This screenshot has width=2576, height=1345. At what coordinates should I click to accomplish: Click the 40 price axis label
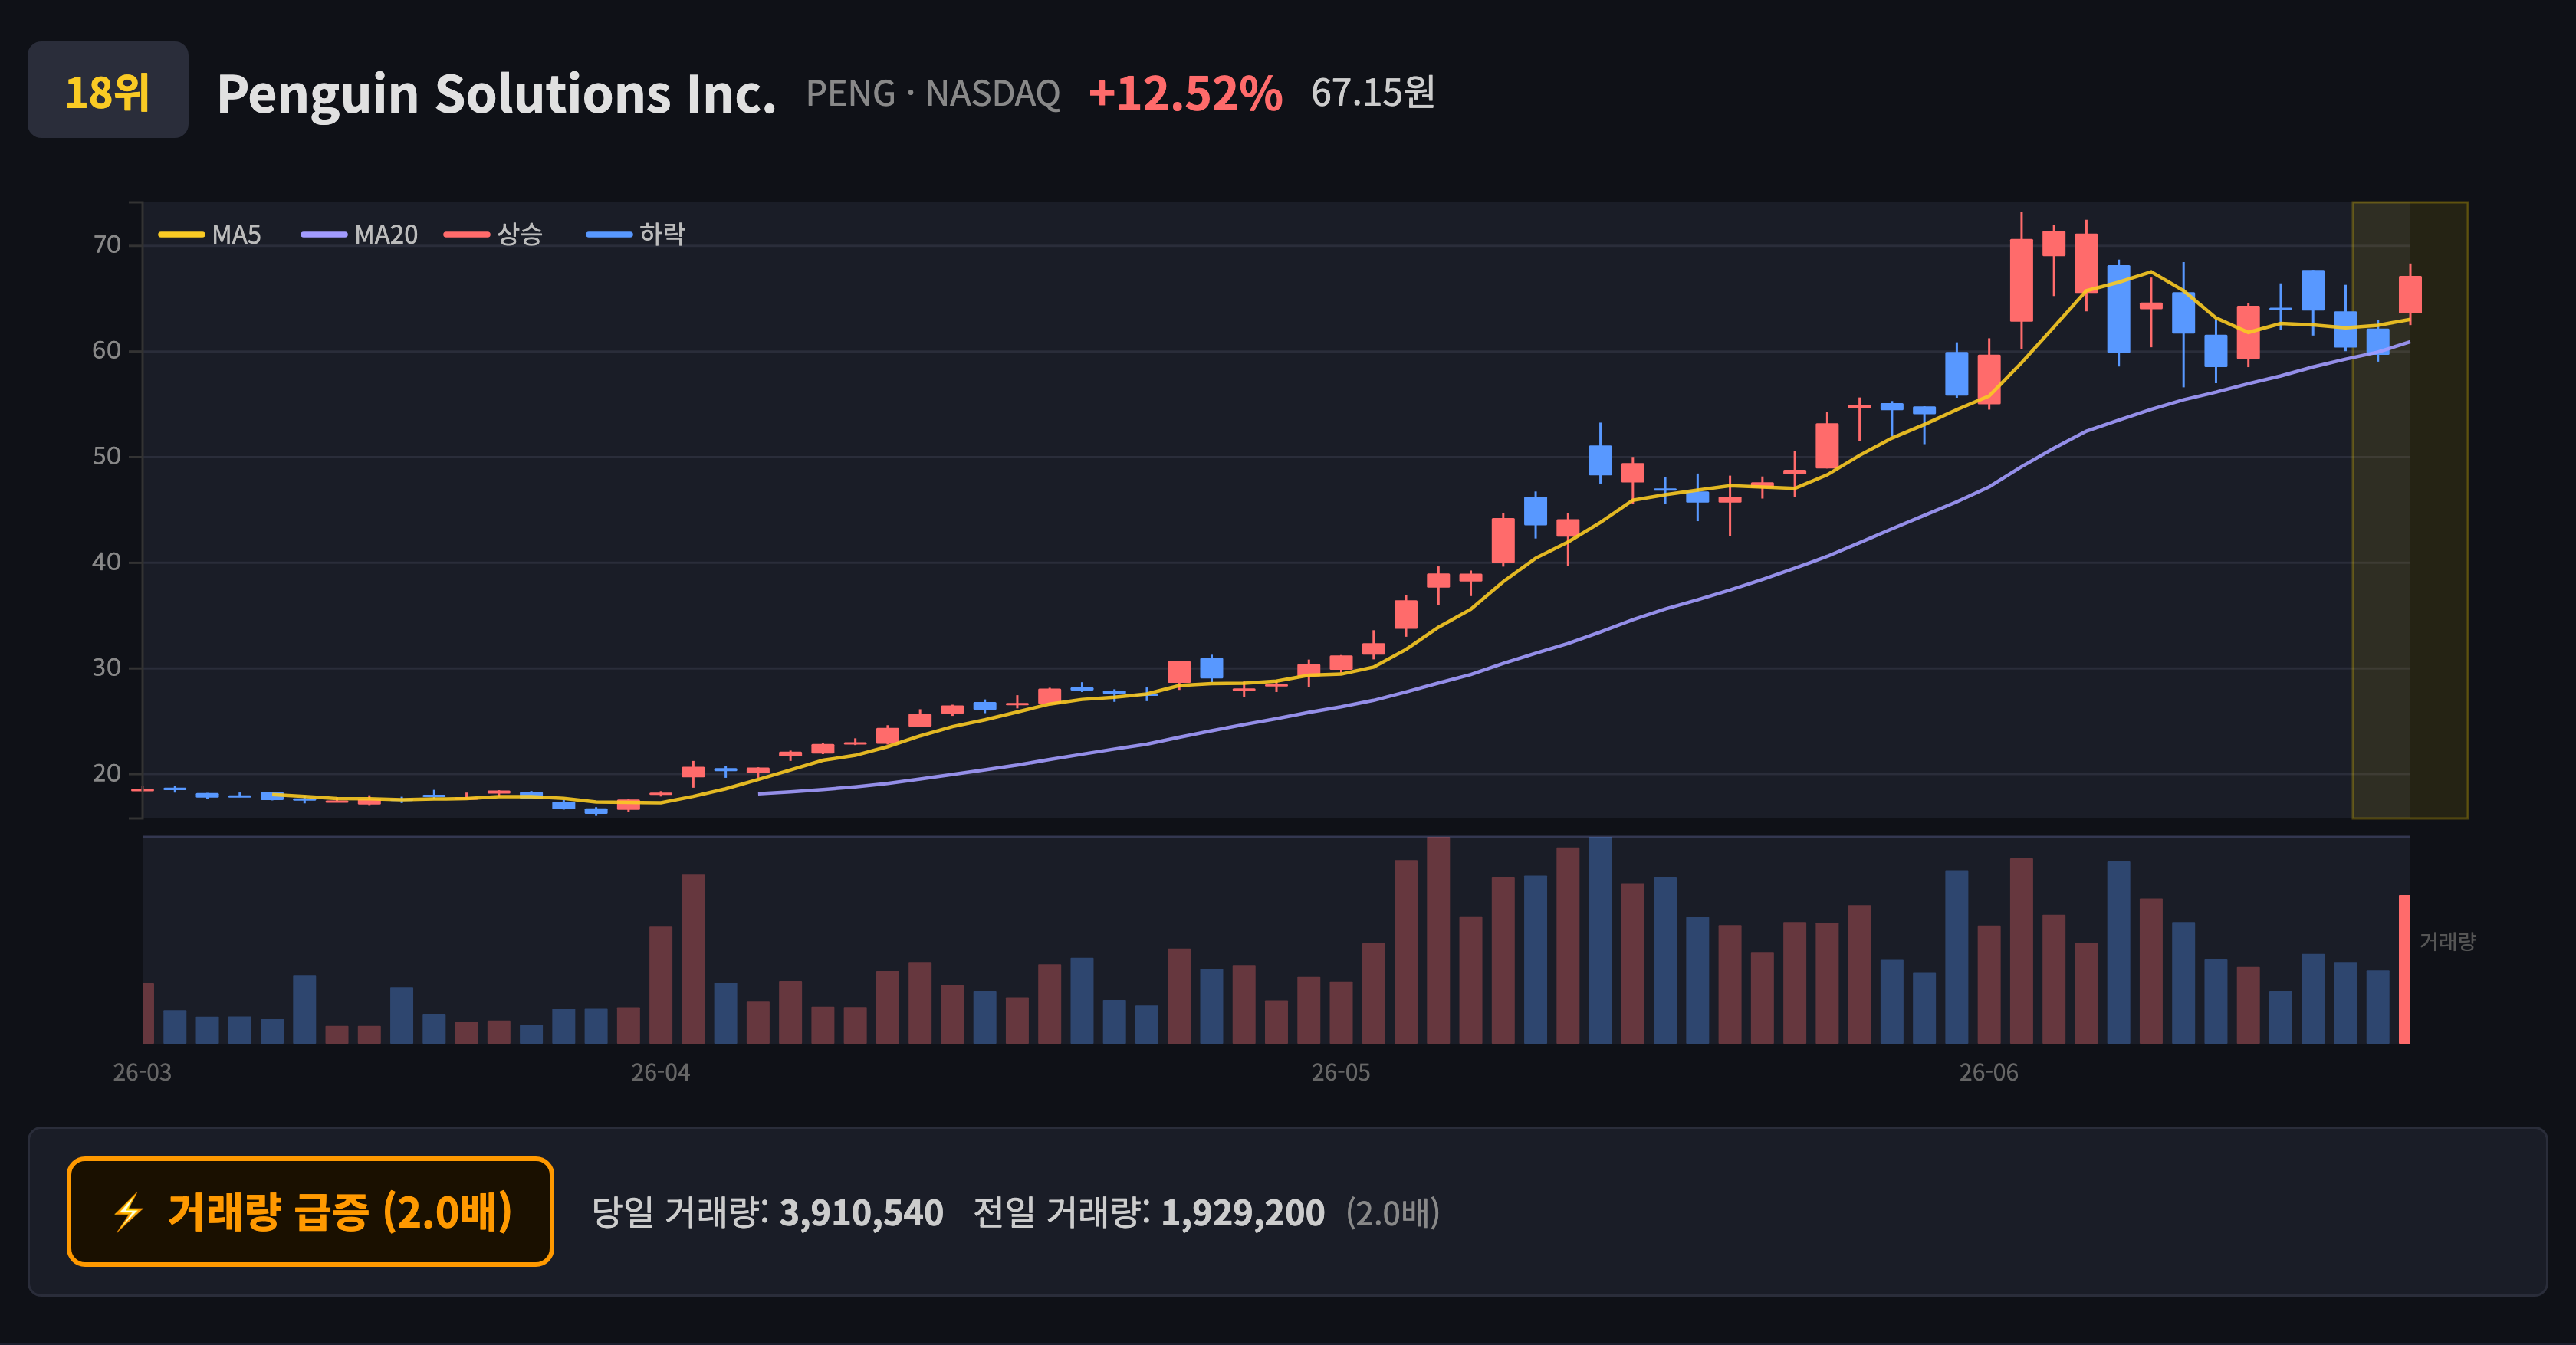107,562
